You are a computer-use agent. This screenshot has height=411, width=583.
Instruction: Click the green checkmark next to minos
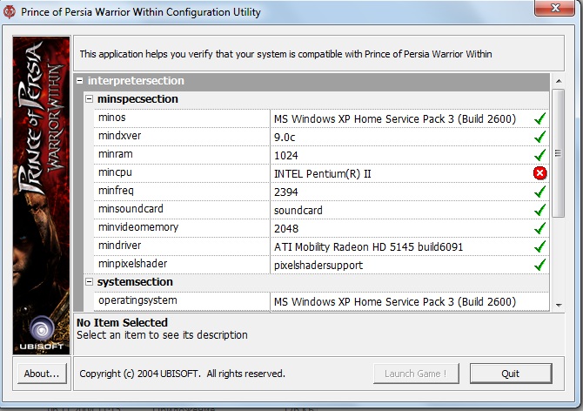pyautogui.click(x=539, y=118)
